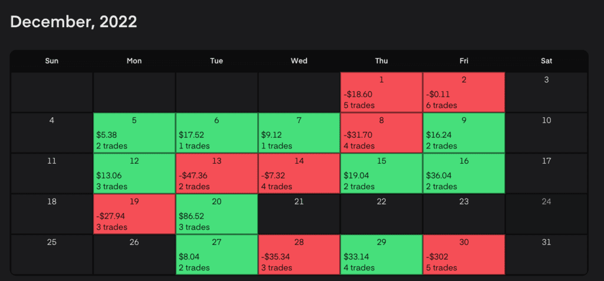The image size is (604, 281).
Task: Select December 13 showing -$47.36
Action: [x=216, y=174]
